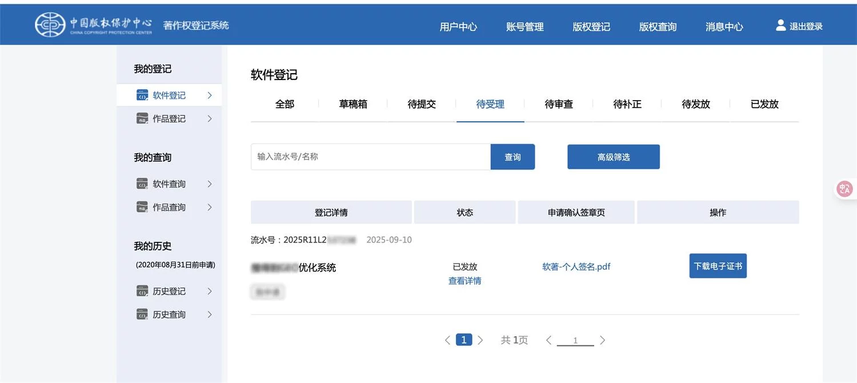The height and width of the screenshot is (383, 857).
Task: Select the 软件登记 sidebar icon
Action: pyautogui.click(x=141, y=95)
